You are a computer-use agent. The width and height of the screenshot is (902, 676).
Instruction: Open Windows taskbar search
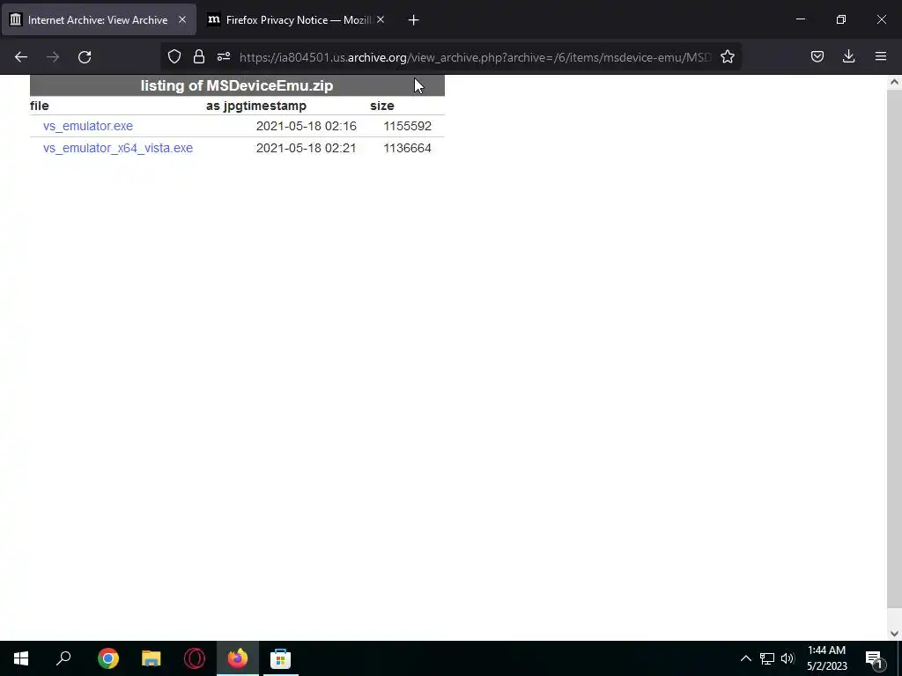[63, 658]
